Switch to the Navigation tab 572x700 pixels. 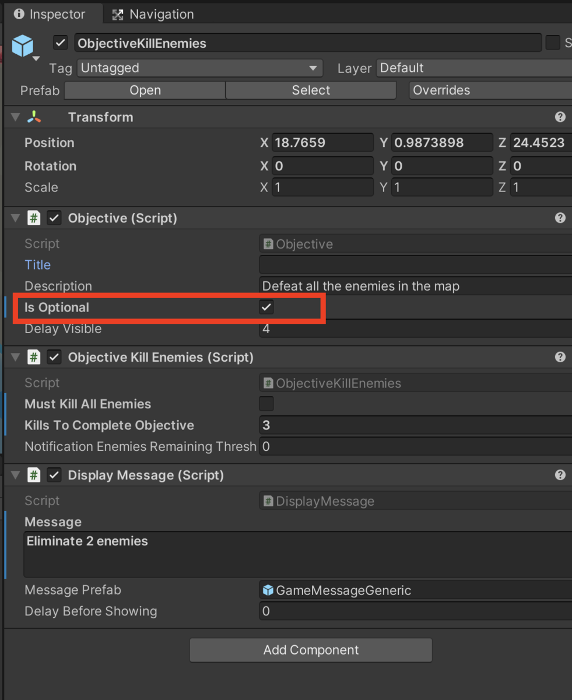click(153, 14)
